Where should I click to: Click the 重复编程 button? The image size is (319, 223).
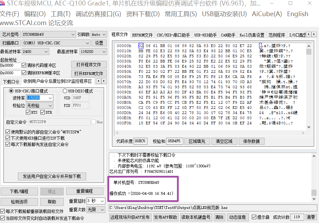[85, 191]
